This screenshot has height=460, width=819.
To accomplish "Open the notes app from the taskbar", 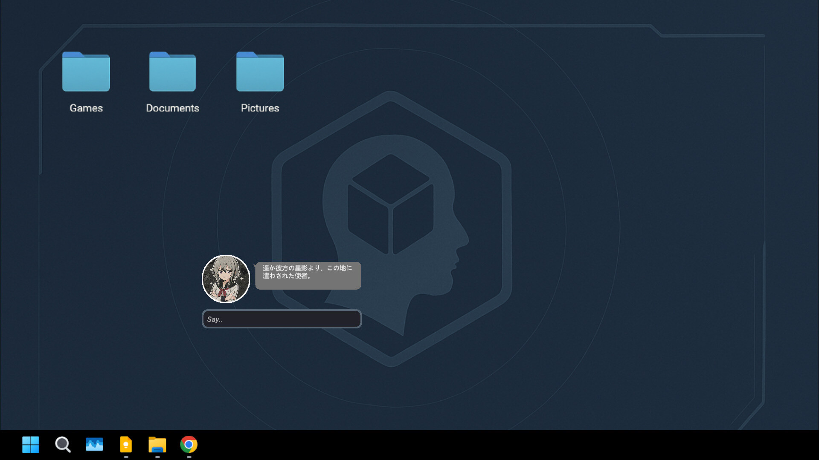I will point(126,444).
